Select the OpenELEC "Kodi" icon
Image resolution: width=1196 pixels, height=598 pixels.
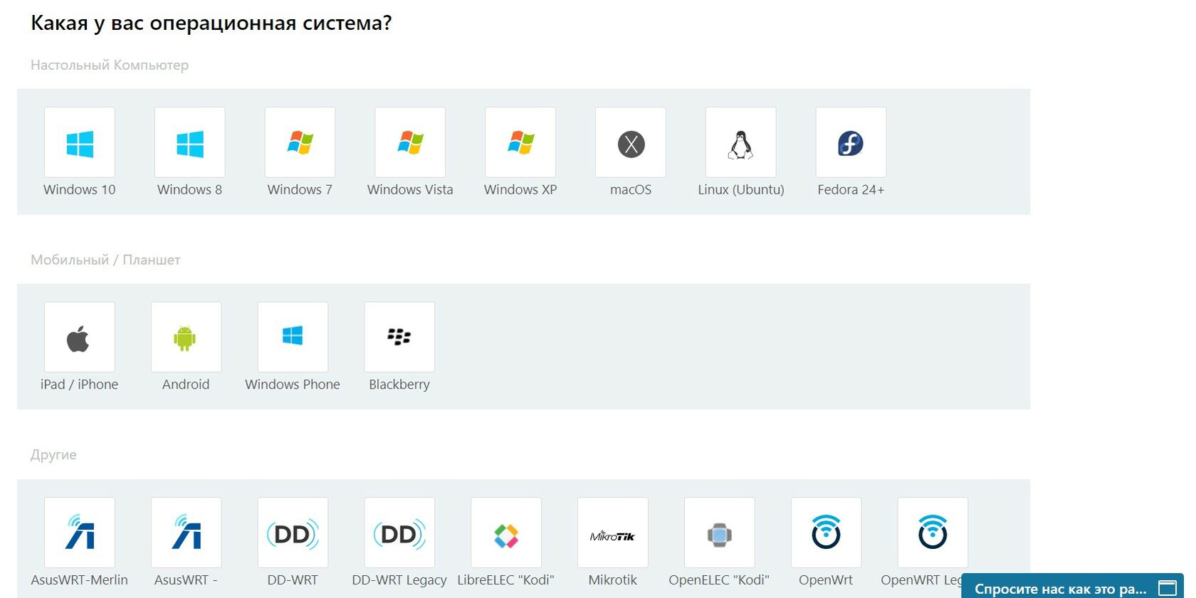720,533
